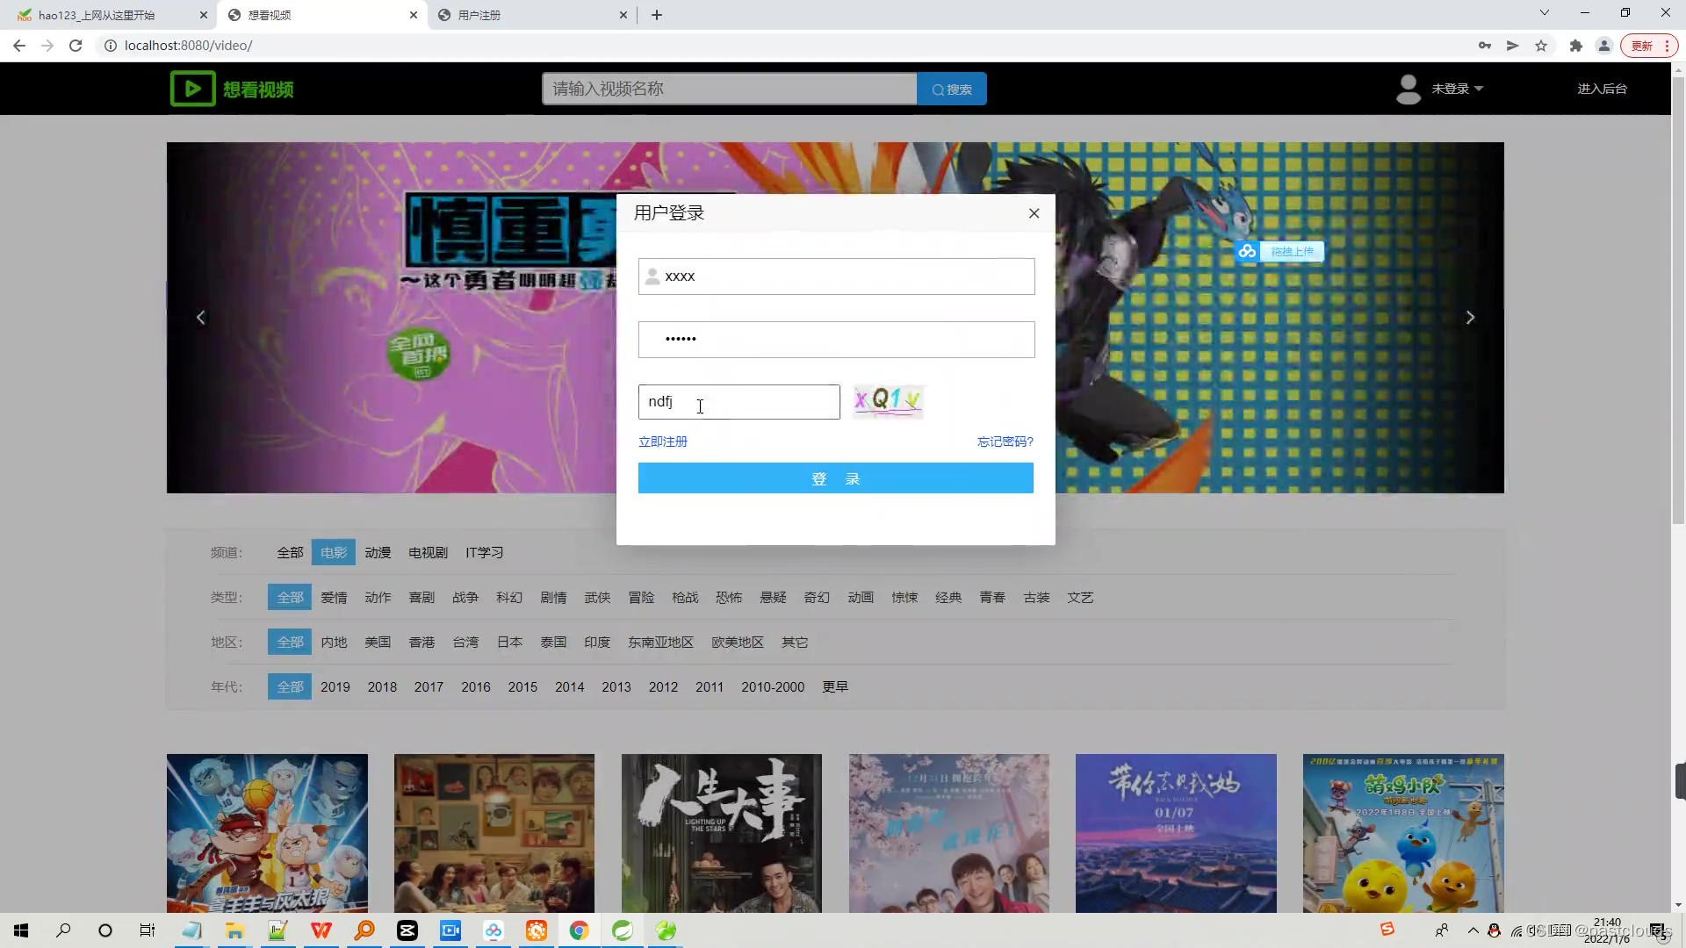Click the 想看视频 play logo icon
1686x948 pixels.
(x=192, y=89)
